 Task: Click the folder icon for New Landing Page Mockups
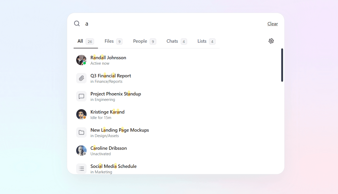81,132
